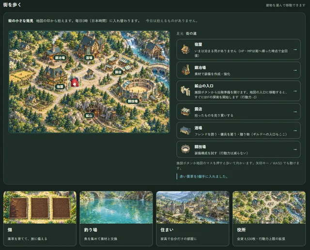Click the arena (闘技場) colosseum icon
310x250 pixels.
pyautogui.click(x=186, y=149)
